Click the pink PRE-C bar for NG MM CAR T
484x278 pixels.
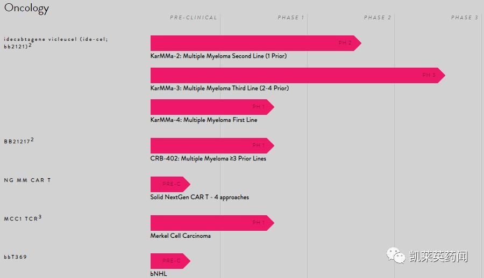[x=169, y=184]
